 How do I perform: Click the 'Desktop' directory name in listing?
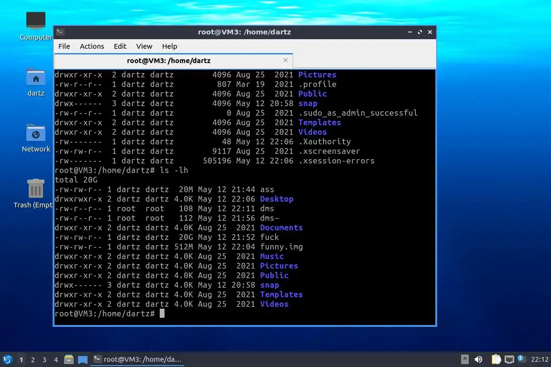[276, 199]
